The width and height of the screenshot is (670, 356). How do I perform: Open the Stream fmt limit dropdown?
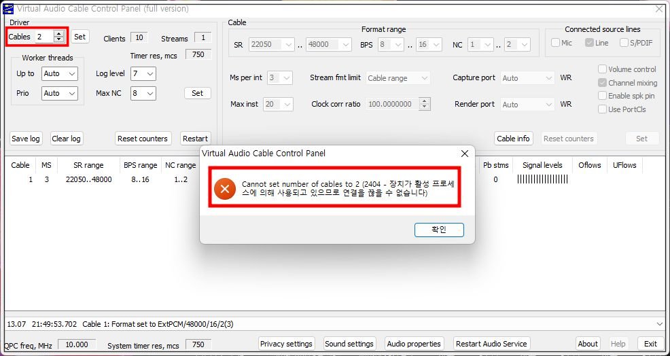398,78
